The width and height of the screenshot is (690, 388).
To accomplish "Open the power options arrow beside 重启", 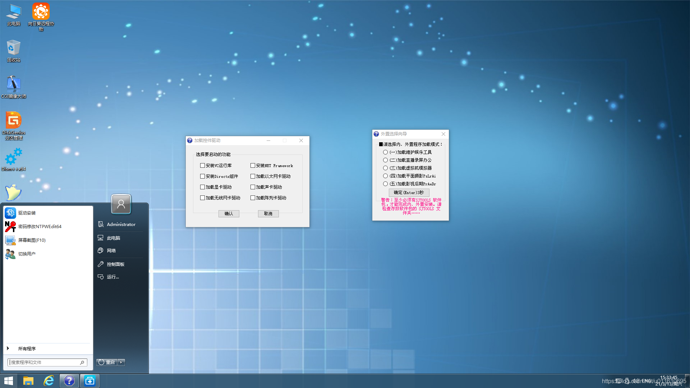I will 121,362.
